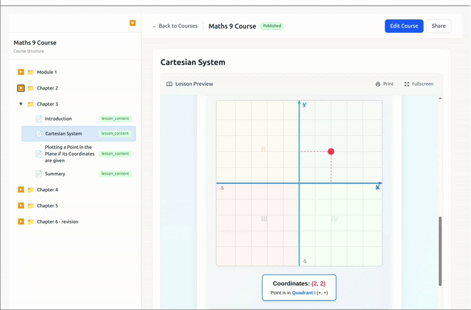The width and height of the screenshot is (471, 310).
Task: Open Plotting a Point in the Plane lesson
Action: pyautogui.click(x=69, y=154)
